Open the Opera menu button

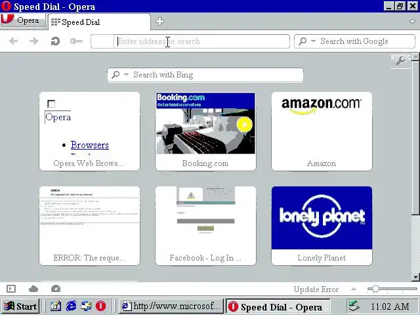pyautogui.click(x=23, y=20)
